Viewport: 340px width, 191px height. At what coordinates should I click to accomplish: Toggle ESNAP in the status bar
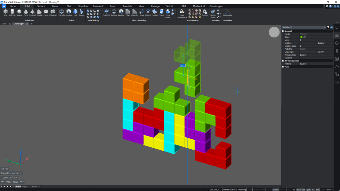(x=275, y=189)
